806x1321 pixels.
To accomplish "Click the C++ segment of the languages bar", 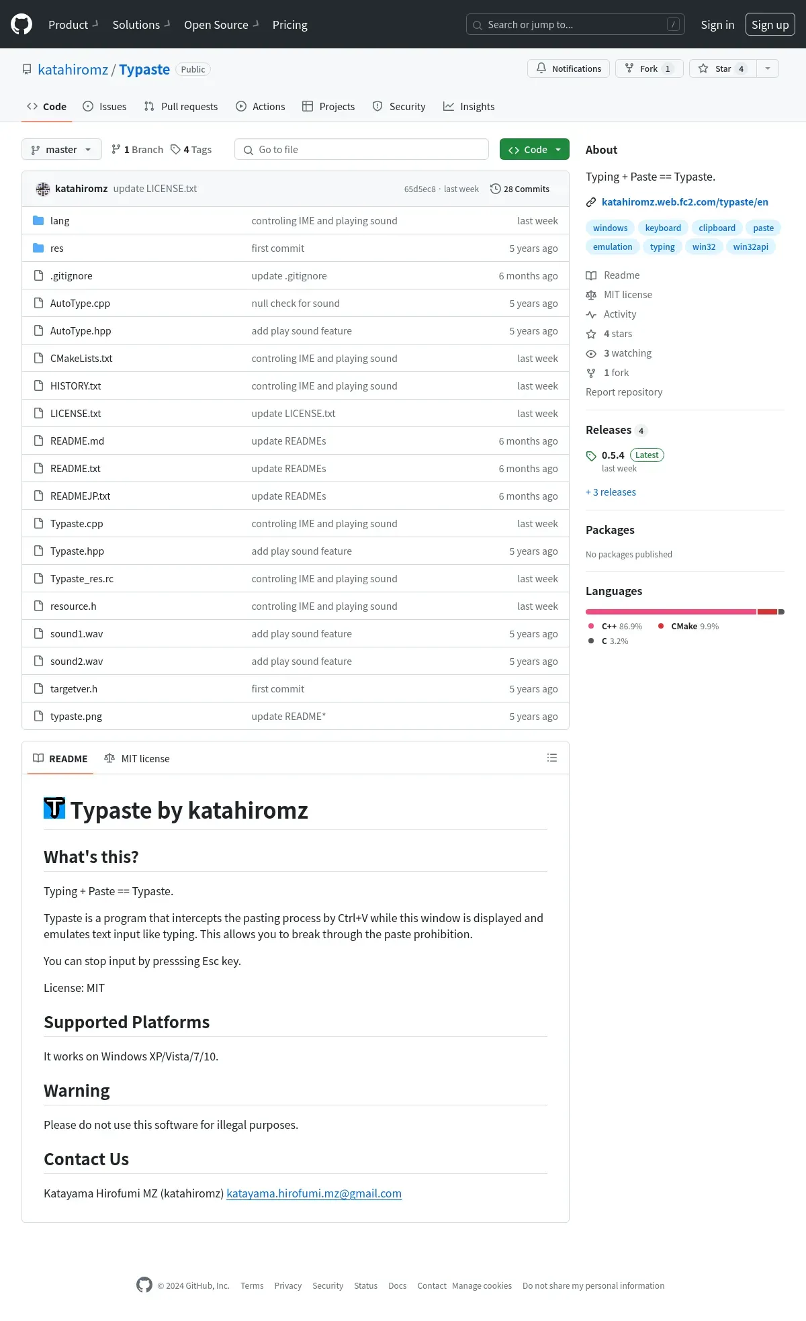I will [670, 612].
